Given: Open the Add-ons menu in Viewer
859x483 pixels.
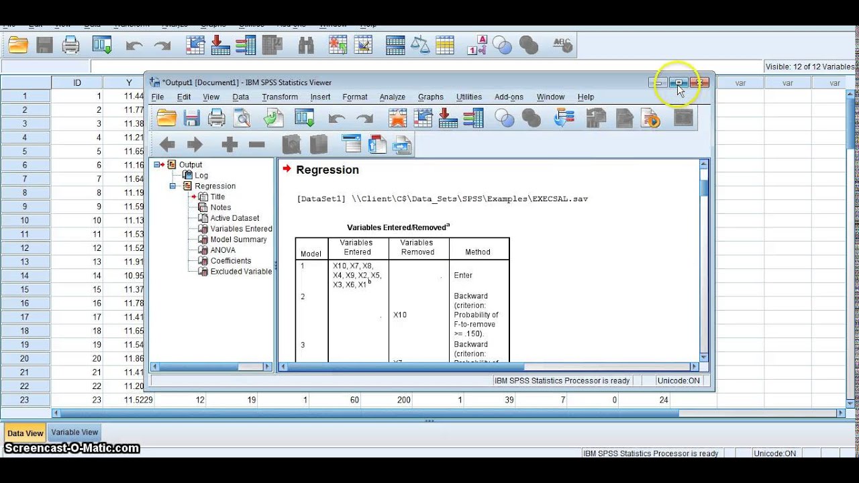Looking at the screenshot, I should (509, 97).
